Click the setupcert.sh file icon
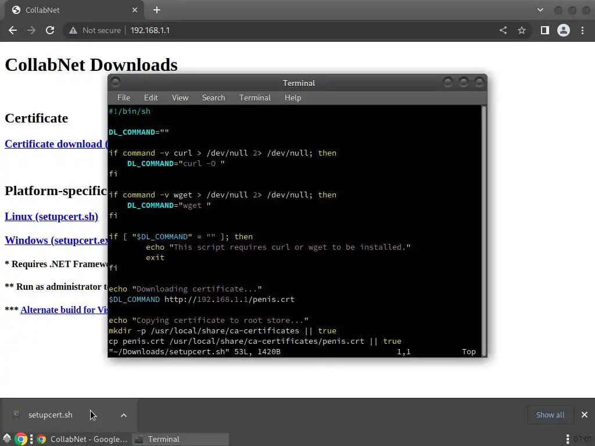595x446 pixels. [x=16, y=415]
